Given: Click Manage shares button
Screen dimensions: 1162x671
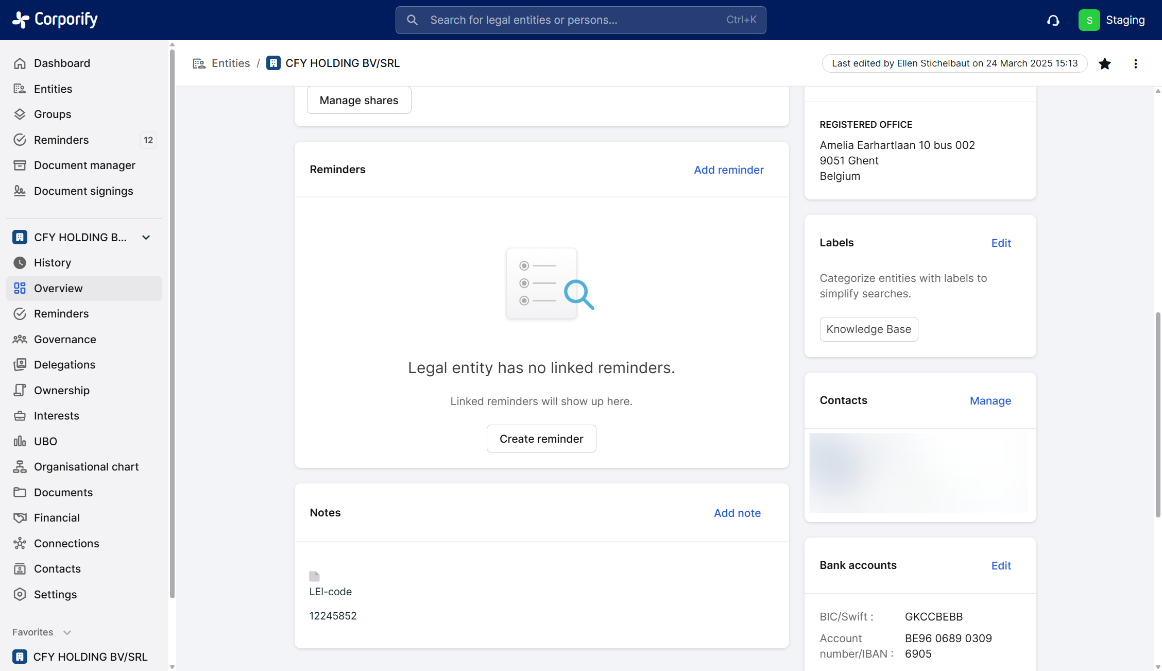Looking at the screenshot, I should coord(358,100).
